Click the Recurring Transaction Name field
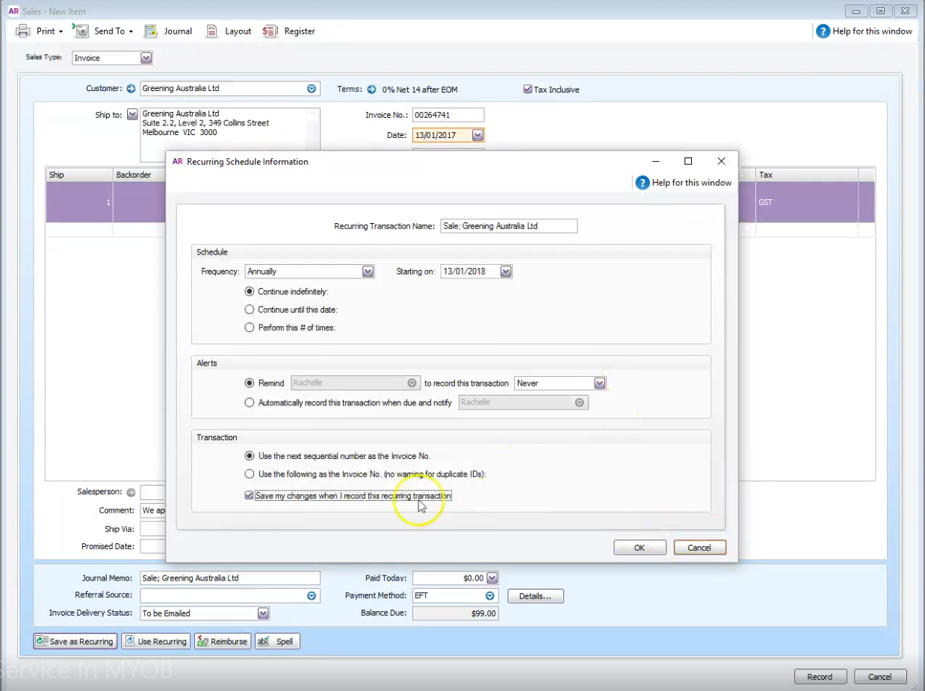Screen dimensions: 925x691 tap(508, 226)
